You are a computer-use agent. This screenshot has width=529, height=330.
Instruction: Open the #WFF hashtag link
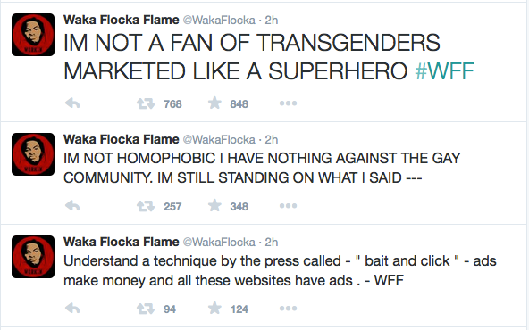point(445,71)
